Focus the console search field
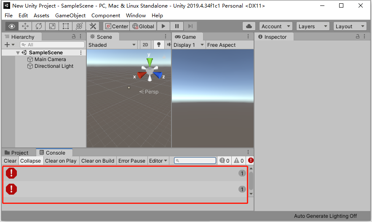The image size is (372, 222). coord(195,160)
